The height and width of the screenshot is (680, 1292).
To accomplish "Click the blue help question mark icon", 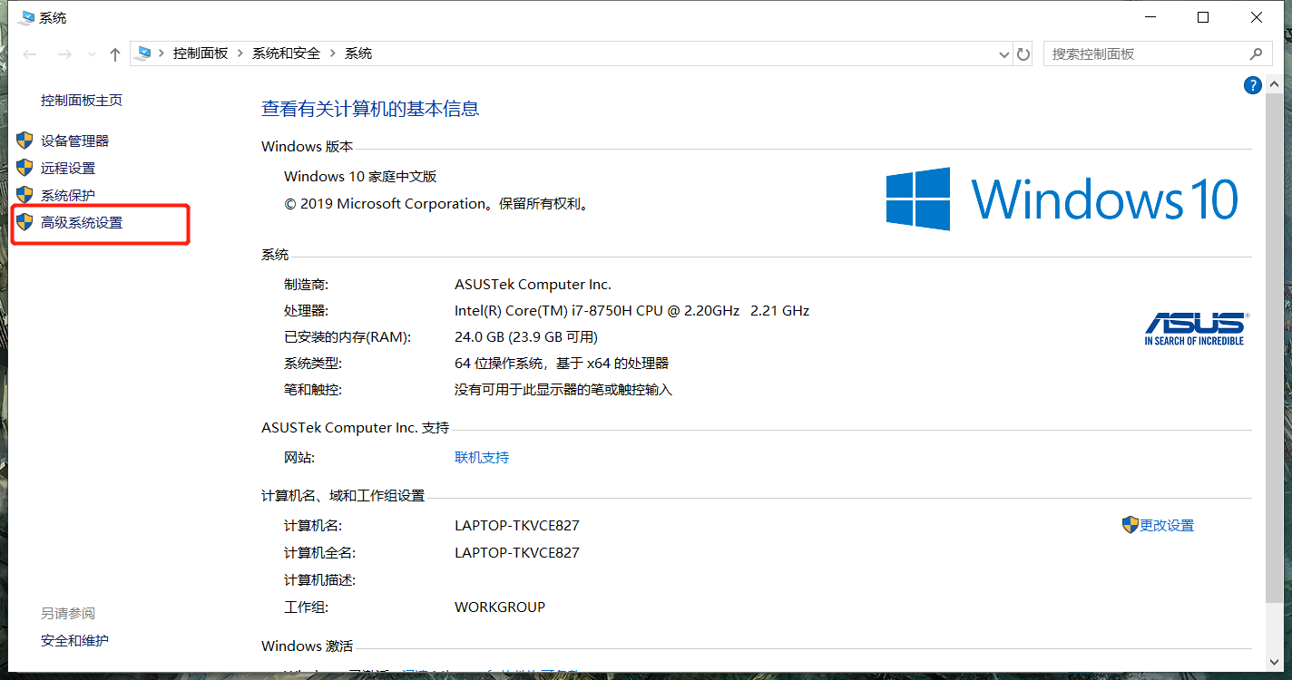I will point(1253,84).
